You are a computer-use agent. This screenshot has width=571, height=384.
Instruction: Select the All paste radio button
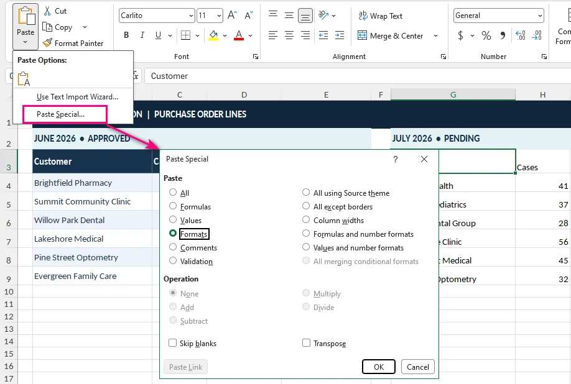pos(173,193)
